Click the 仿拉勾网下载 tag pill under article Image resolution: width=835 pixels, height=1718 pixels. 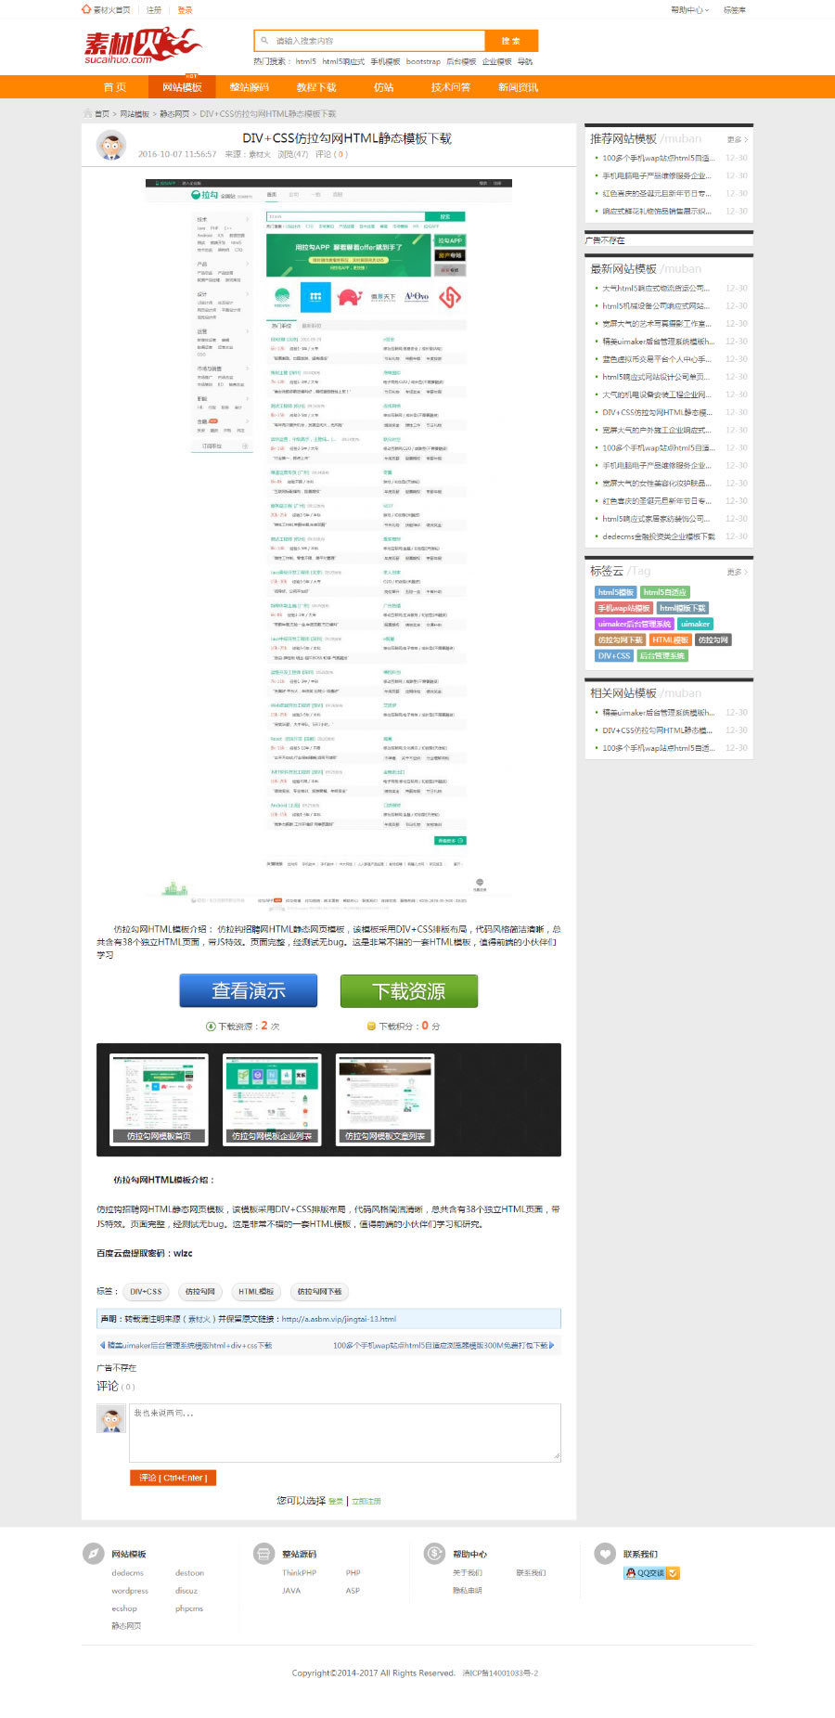click(319, 1292)
